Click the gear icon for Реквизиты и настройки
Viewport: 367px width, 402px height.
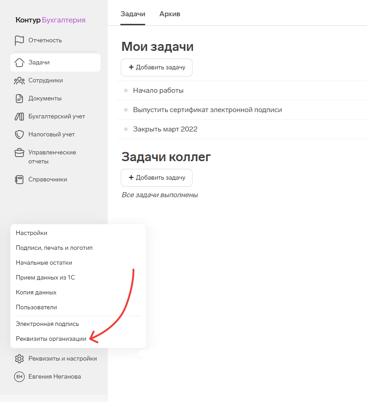(x=19, y=359)
